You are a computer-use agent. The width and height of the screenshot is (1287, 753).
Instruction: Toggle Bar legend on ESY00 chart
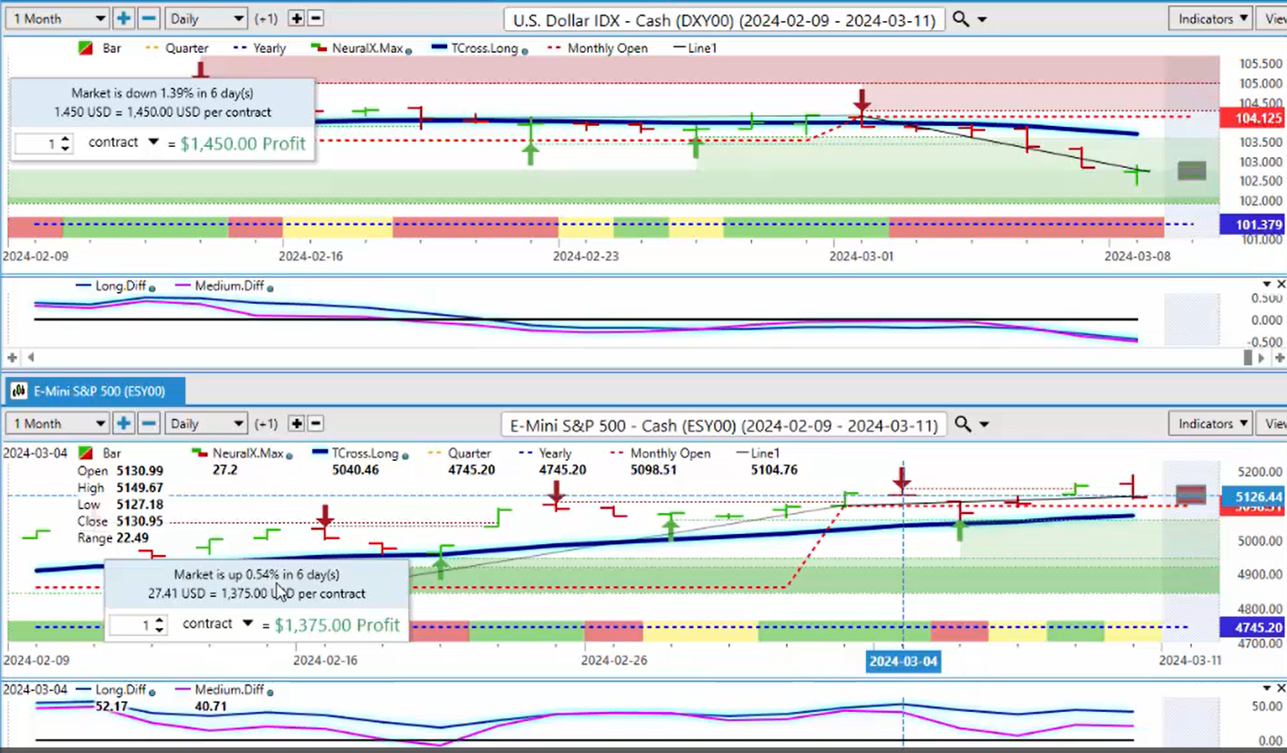[100, 454]
